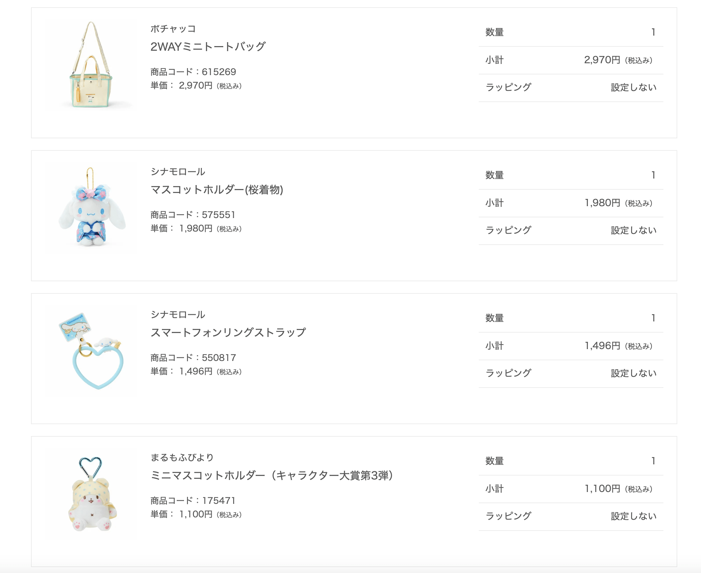Click product code 615269

(219, 72)
